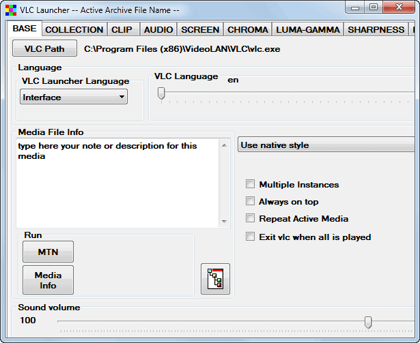Open the AUDIO tab
This screenshot has width=420, height=343.
[158, 29]
